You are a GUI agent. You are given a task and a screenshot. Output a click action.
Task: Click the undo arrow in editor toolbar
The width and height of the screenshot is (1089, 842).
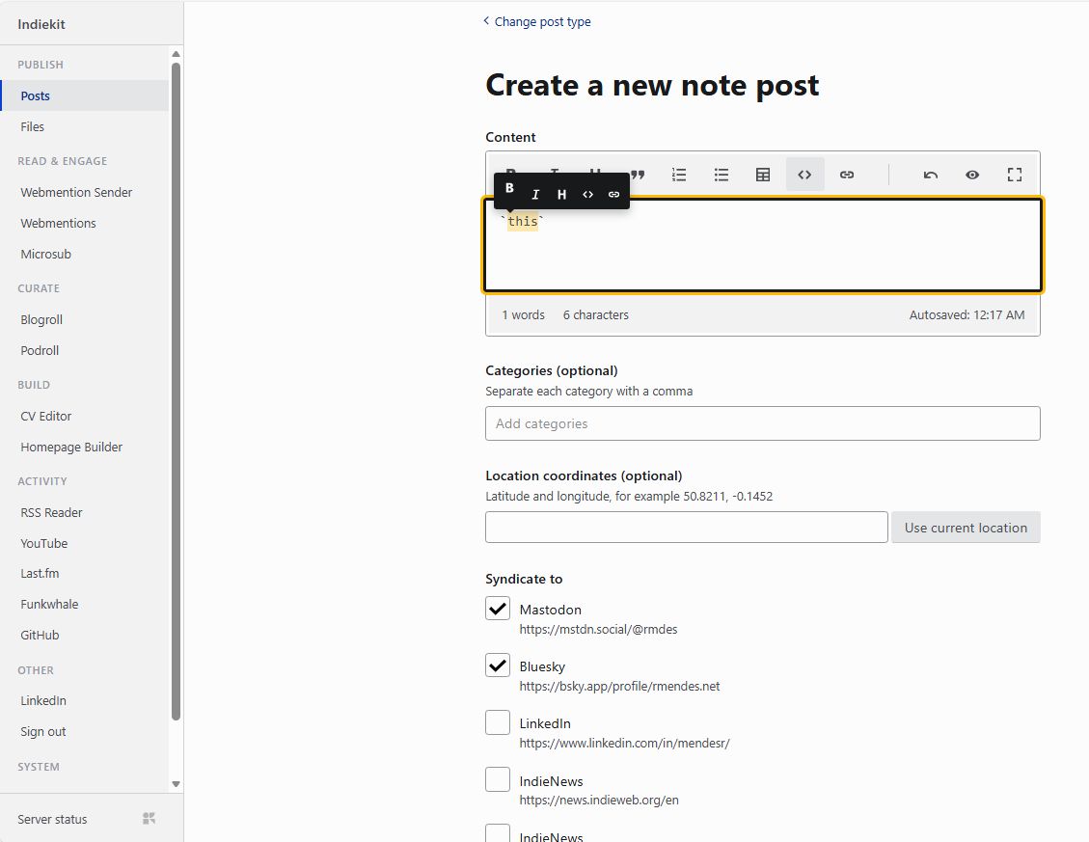click(930, 175)
